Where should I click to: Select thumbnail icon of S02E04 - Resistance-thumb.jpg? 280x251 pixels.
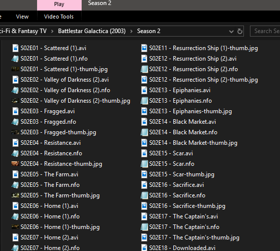pos(16,164)
